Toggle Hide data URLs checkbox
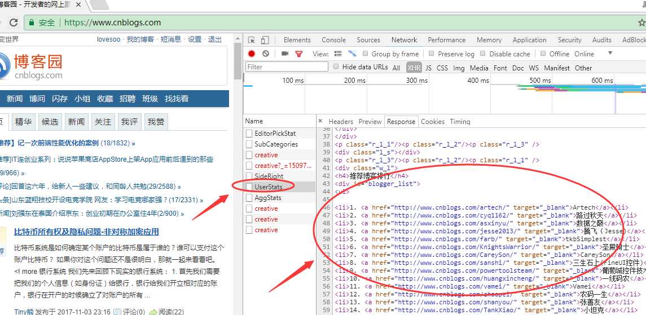 tap(336, 66)
